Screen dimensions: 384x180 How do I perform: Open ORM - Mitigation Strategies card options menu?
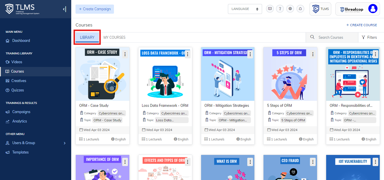[x=250, y=54]
